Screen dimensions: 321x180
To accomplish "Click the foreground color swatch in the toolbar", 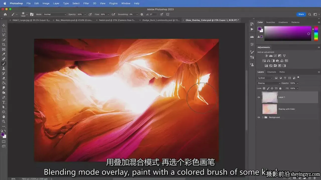I will point(3,134).
